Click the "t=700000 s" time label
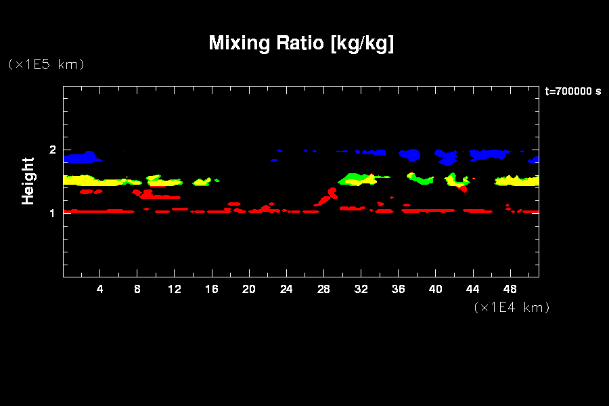Screen dimensions: 609x406 (x=572, y=91)
